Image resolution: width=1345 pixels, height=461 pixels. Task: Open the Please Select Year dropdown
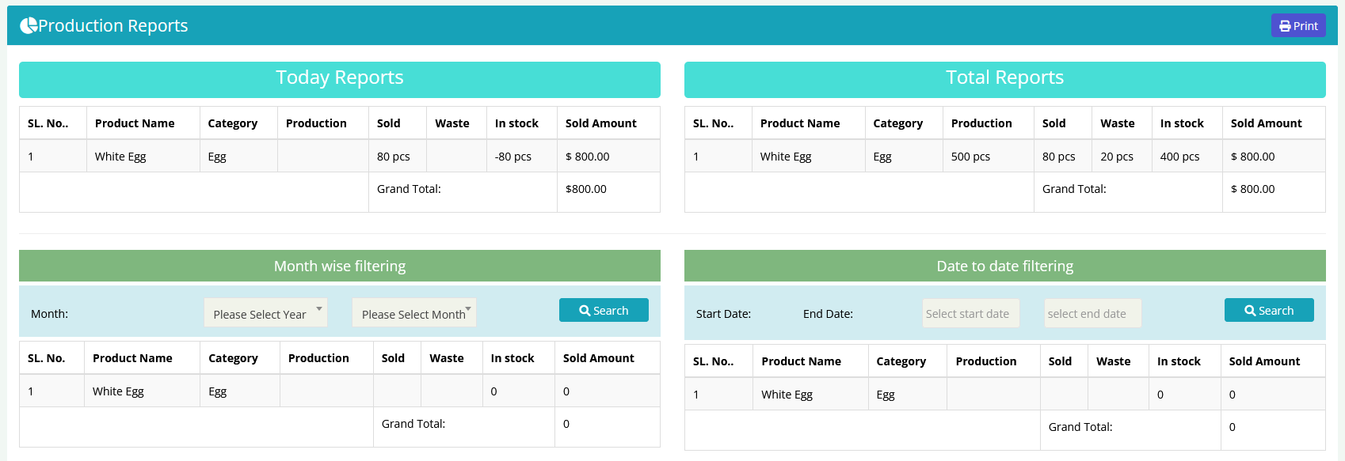[265, 314]
